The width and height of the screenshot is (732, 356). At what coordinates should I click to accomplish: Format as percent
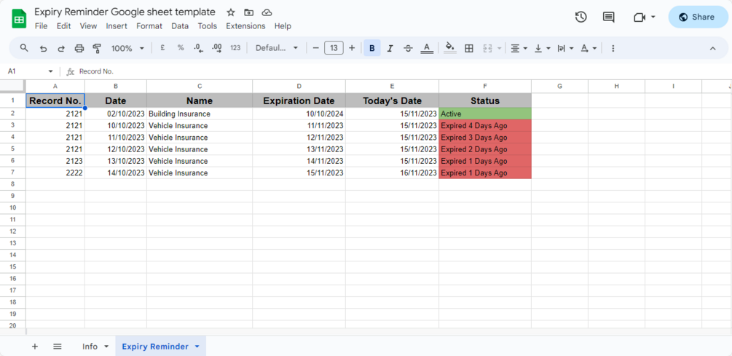[x=181, y=47]
